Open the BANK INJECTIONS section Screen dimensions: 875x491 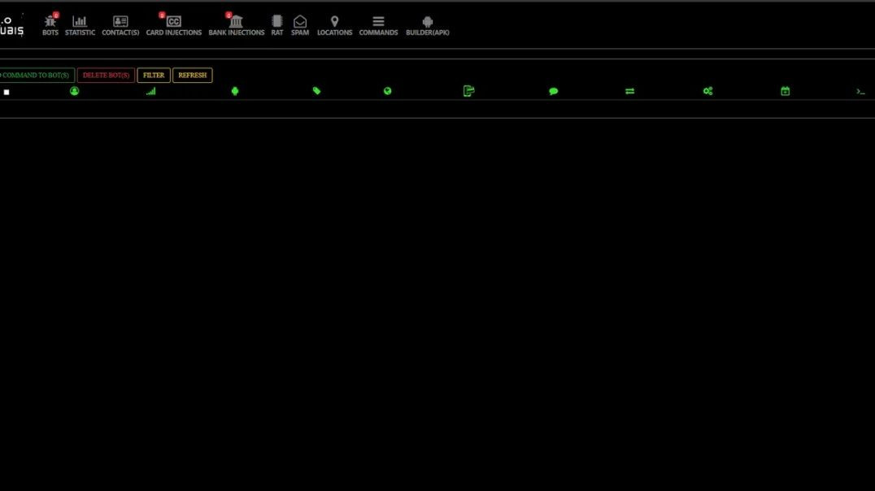tap(237, 23)
